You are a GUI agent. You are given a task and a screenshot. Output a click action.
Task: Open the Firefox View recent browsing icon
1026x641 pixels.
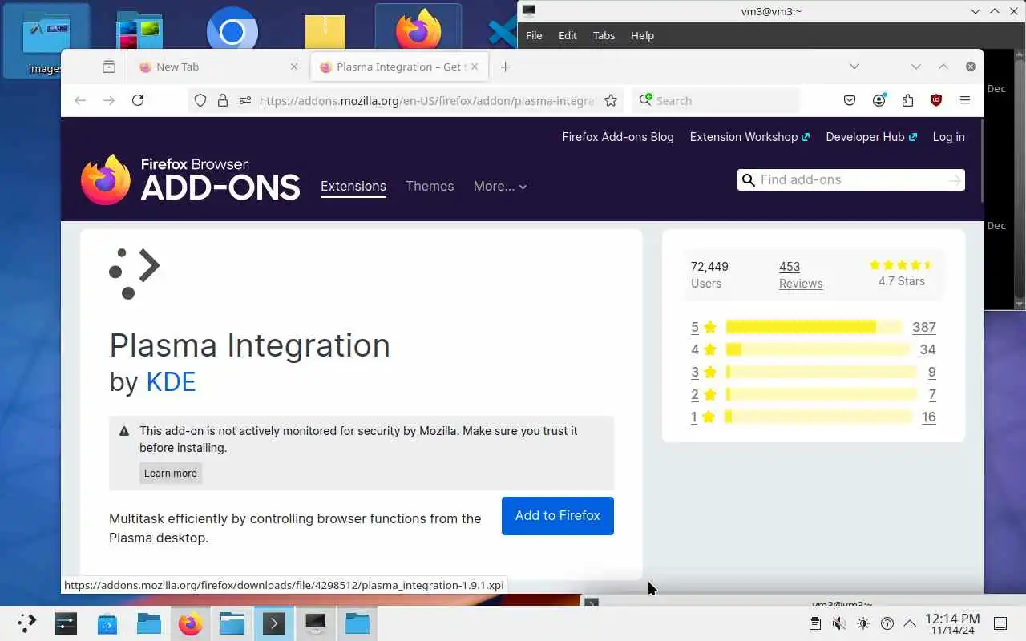click(109, 67)
